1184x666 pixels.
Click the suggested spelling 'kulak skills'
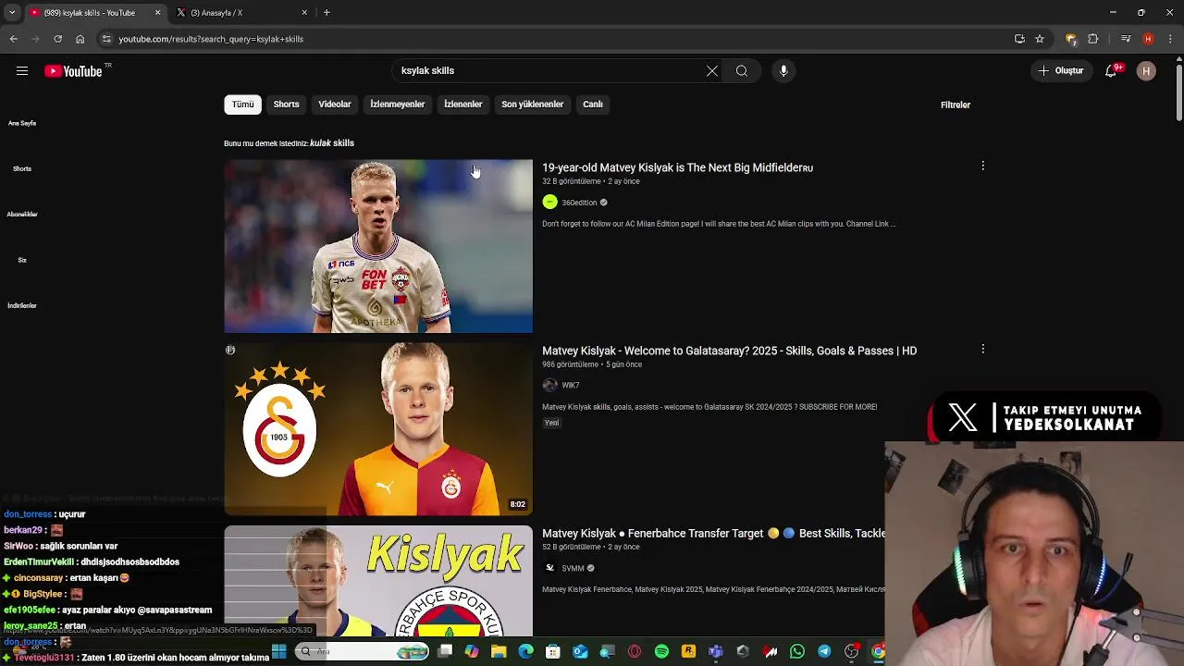[x=332, y=143]
